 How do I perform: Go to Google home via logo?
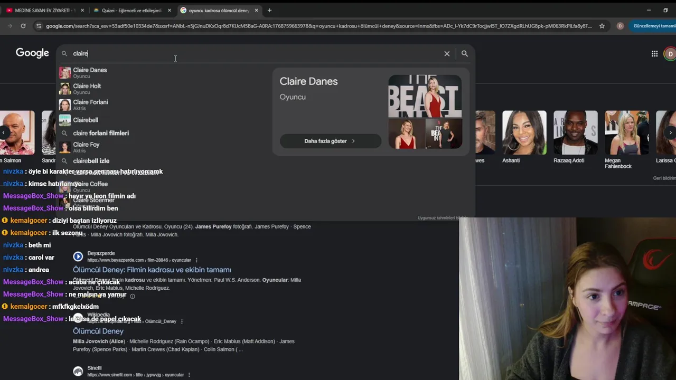click(x=32, y=53)
